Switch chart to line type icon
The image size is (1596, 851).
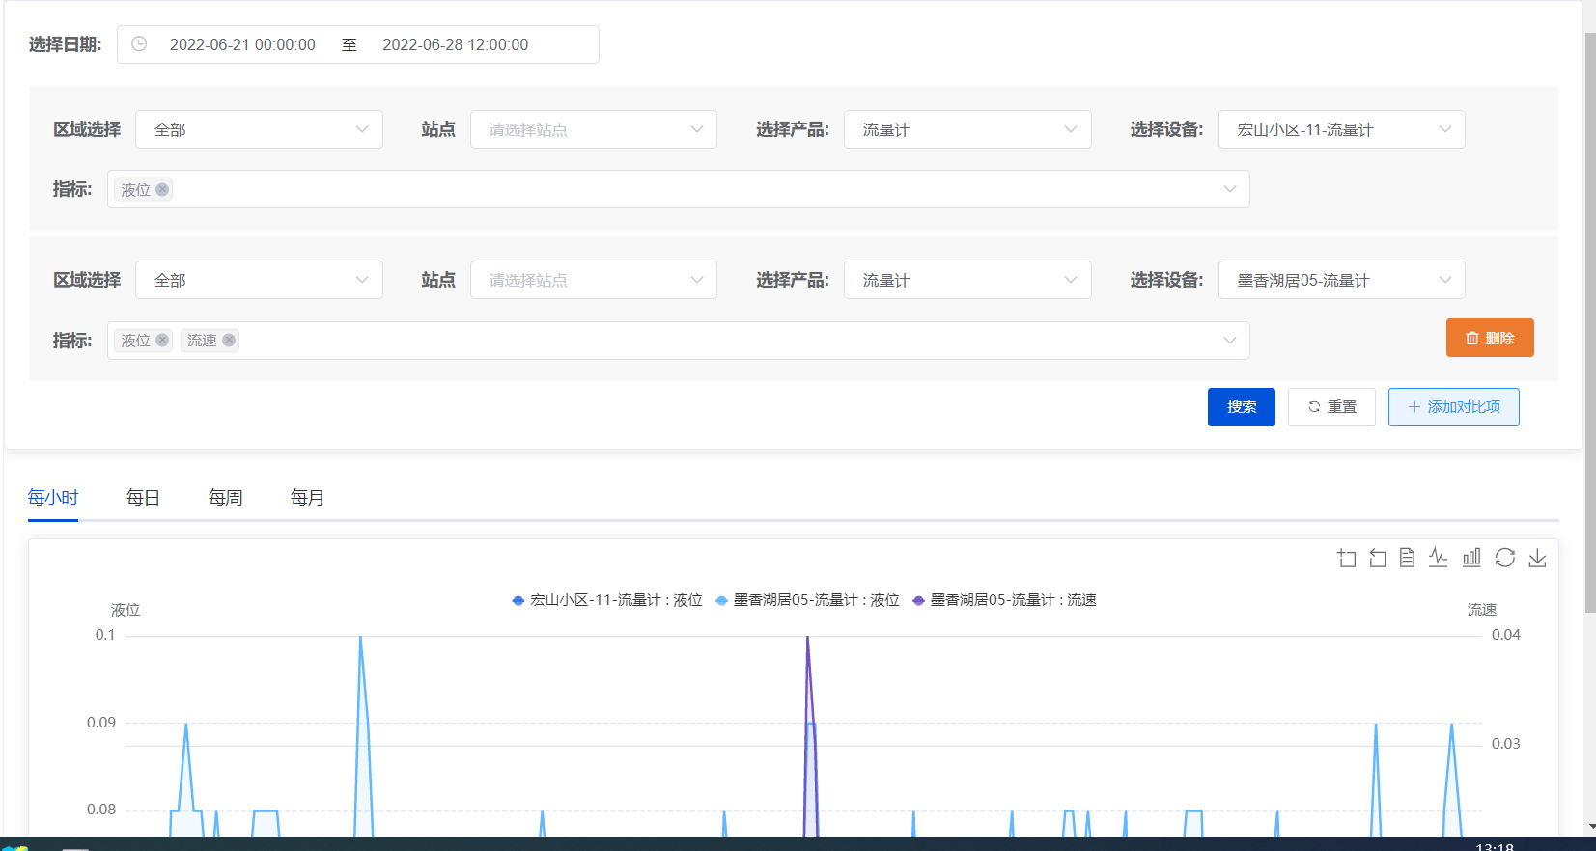(1439, 558)
